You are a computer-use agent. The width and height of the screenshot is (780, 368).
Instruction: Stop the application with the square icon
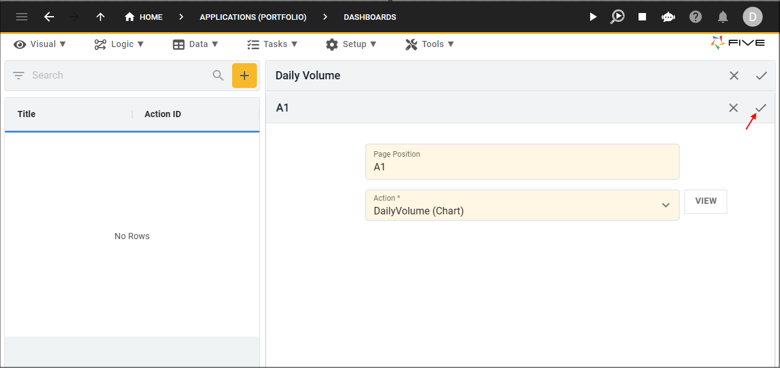[642, 17]
